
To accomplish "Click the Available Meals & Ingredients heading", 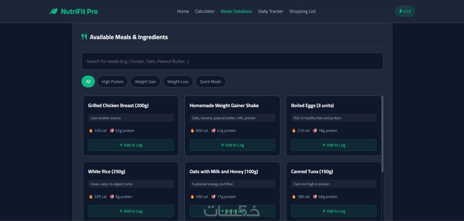I will 129,37.
